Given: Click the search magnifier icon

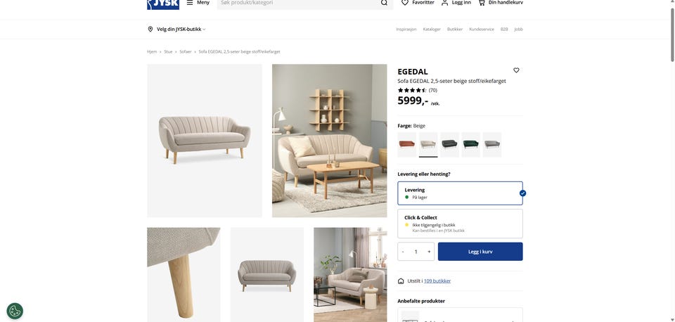Looking at the screenshot, I should [x=384, y=3].
